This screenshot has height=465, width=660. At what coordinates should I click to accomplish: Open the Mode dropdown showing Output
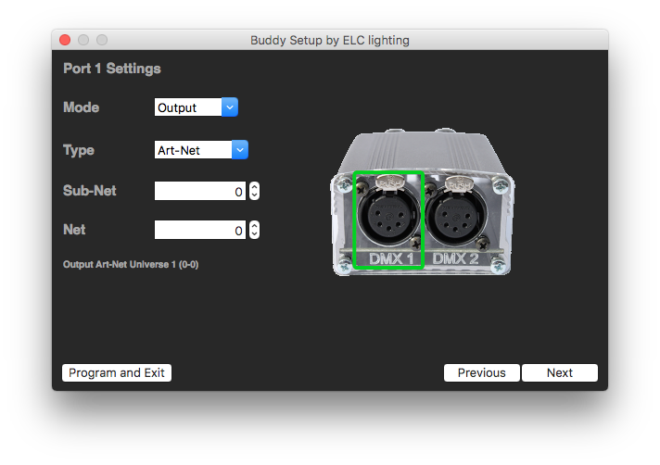pyautogui.click(x=197, y=107)
